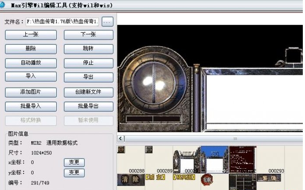Select thumbnail image 000288
This screenshot has width=305, height=190.
coord(131,159)
